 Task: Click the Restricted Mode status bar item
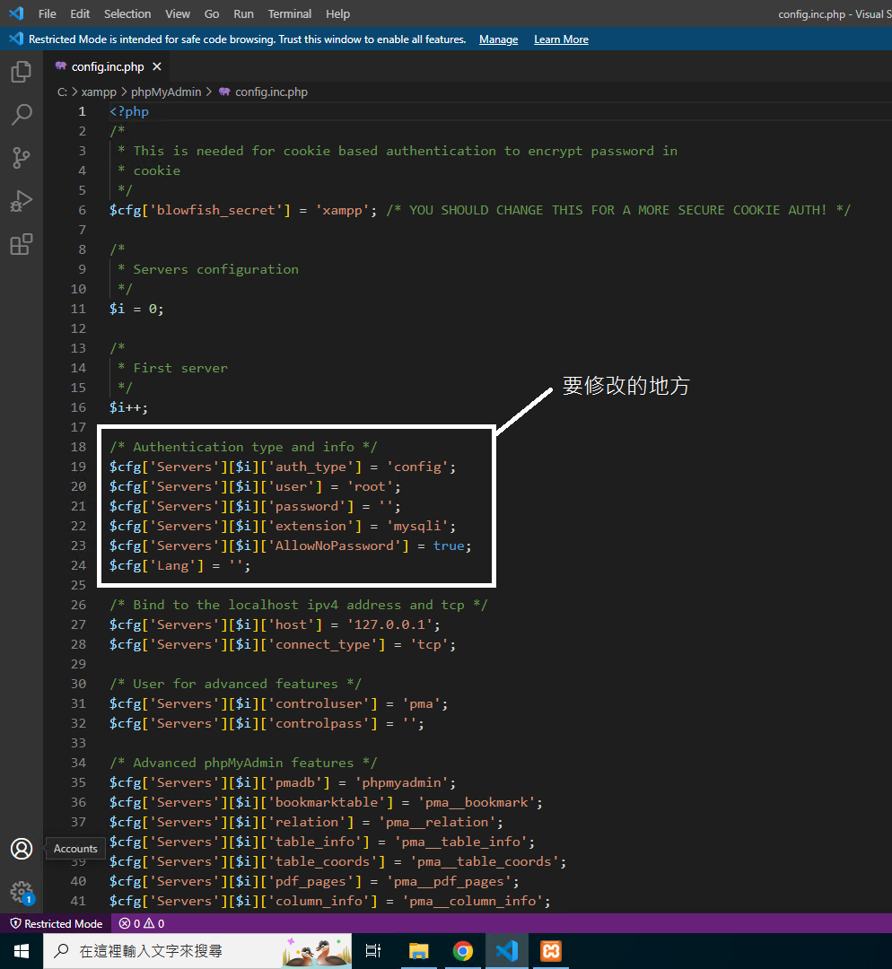point(57,923)
